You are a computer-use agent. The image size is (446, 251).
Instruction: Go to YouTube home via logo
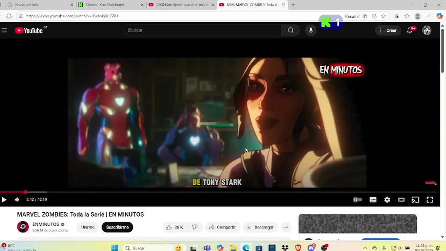[29, 30]
